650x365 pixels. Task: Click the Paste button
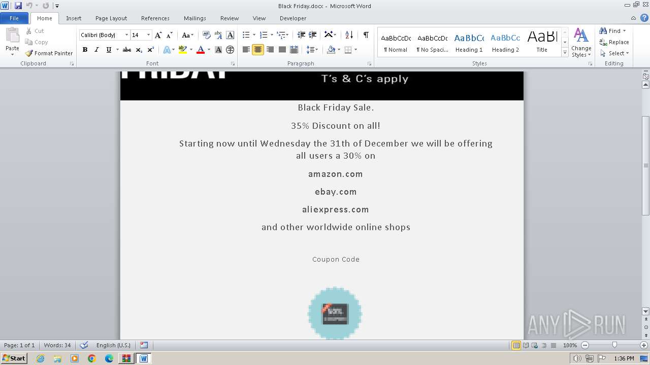click(x=12, y=42)
